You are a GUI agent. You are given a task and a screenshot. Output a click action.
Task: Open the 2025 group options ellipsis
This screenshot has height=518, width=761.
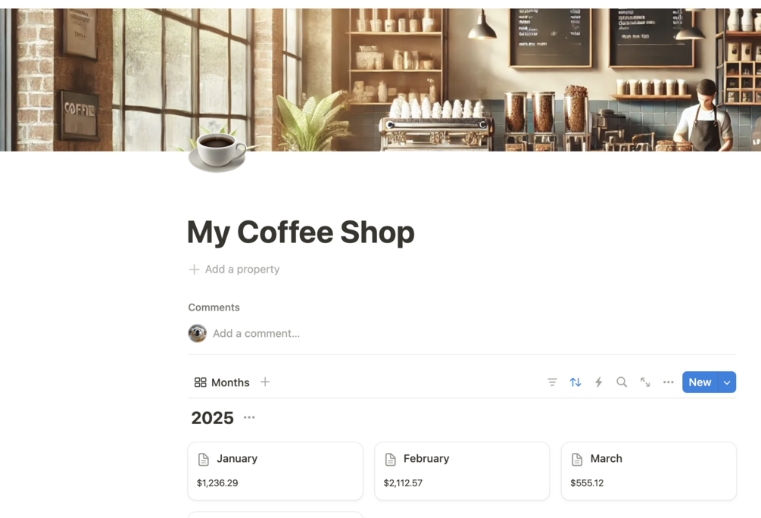point(249,417)
